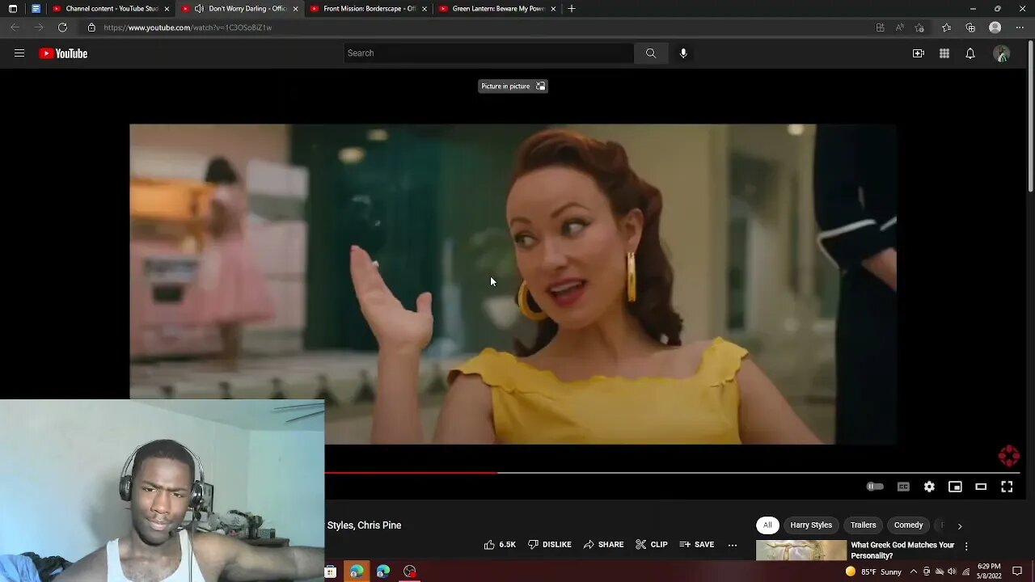Screen dimensions: 1035x582
Task: Open the notifications bell
Action: 970,53
